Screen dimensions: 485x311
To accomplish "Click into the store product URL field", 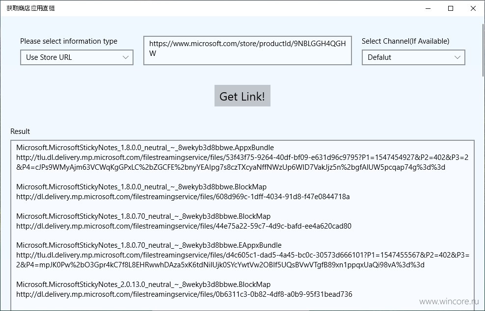I will [247, 51].
